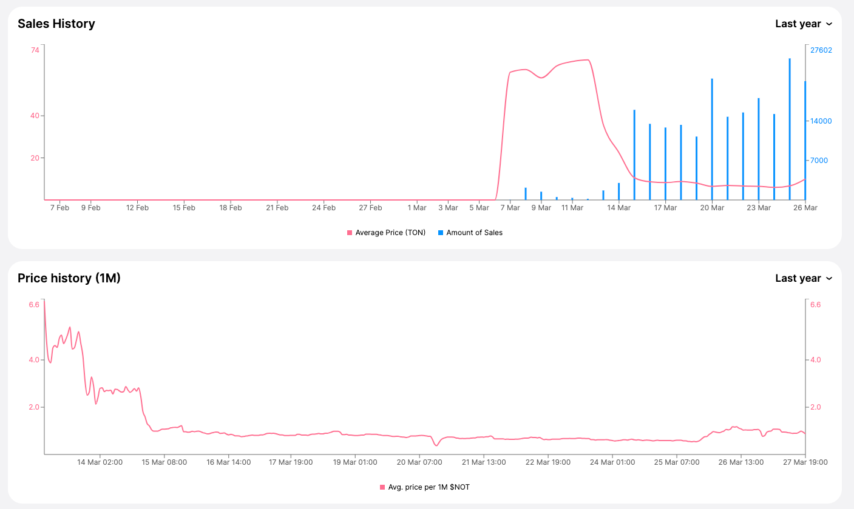Click the "20 Mar 07:00" price axis label
Image resolution: width=854 pixels, height=509 pixels.
coord(419,462)
